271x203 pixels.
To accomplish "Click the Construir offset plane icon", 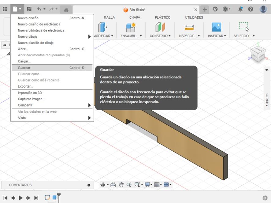I will tap(160, 27).
